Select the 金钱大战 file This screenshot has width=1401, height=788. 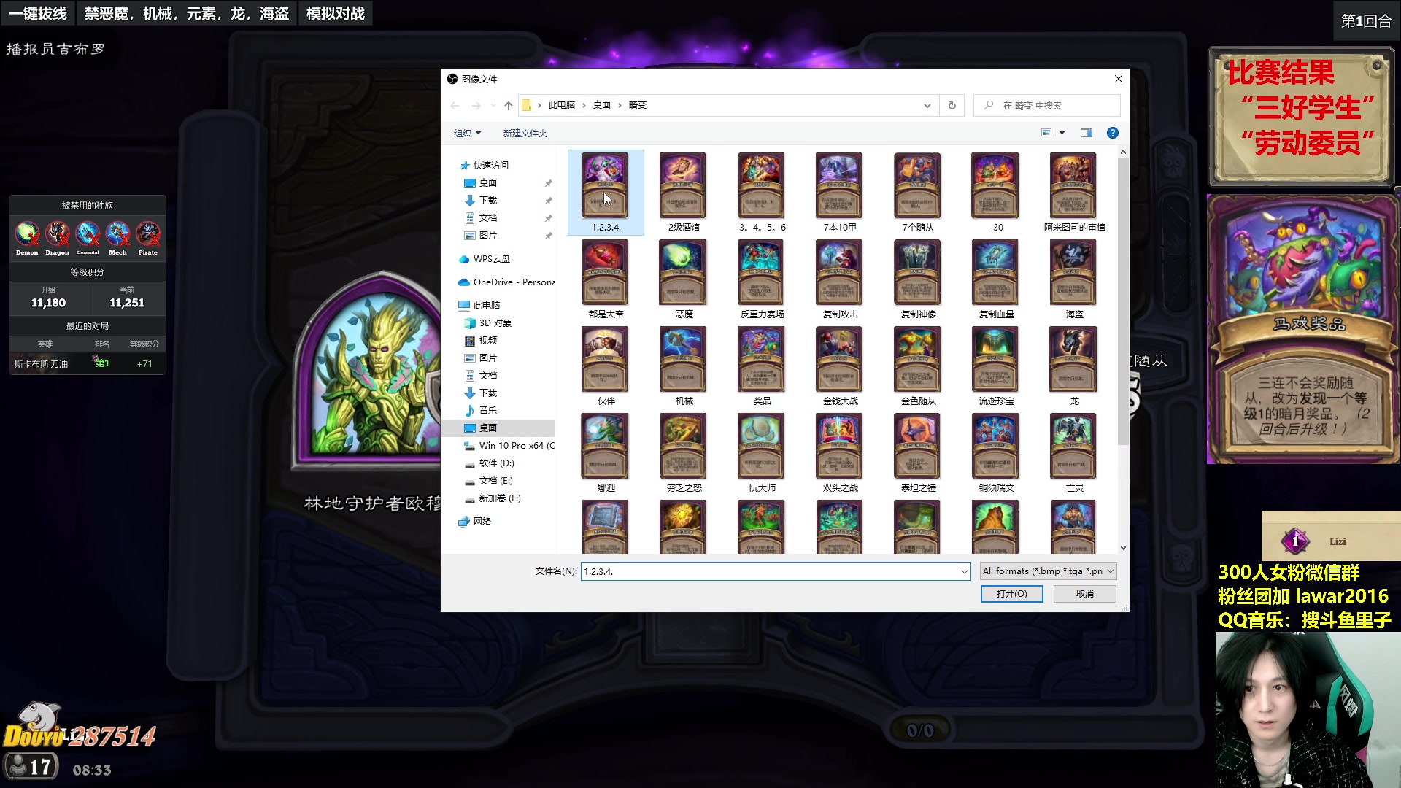pyautogui.click(x=840, y=366)
